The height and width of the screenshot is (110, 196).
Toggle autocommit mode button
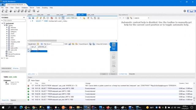point(63,18)
